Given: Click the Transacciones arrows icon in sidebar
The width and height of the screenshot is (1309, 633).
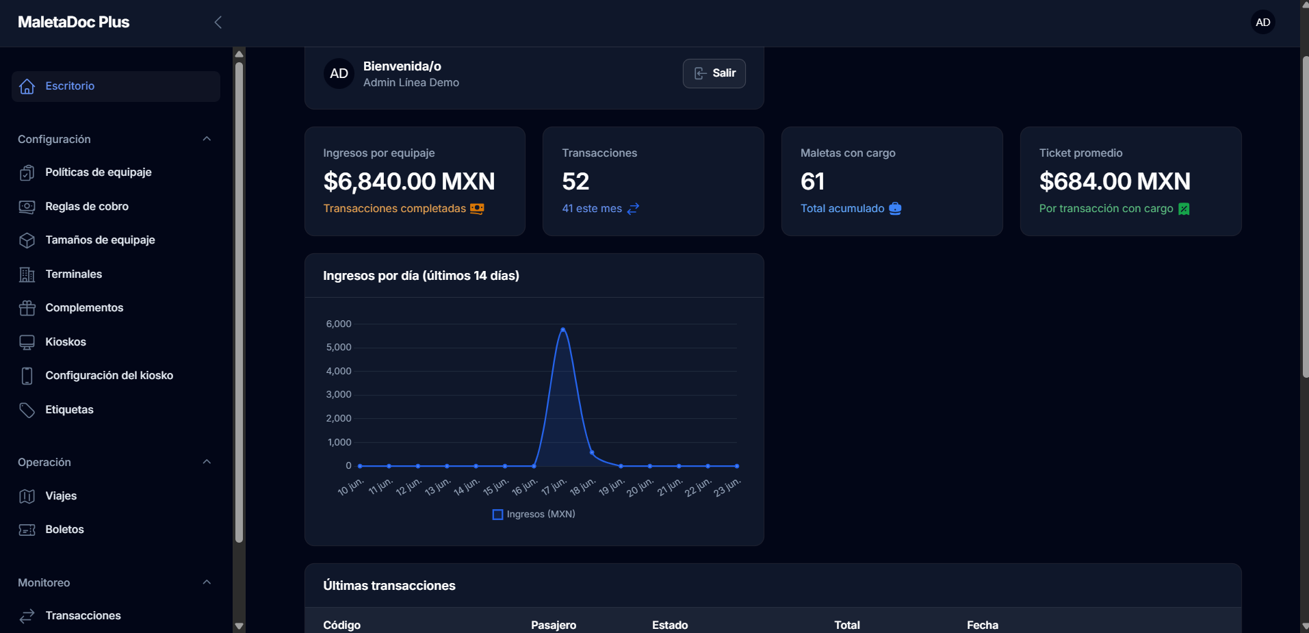Looking at the screenshot, I should (27, 616).
